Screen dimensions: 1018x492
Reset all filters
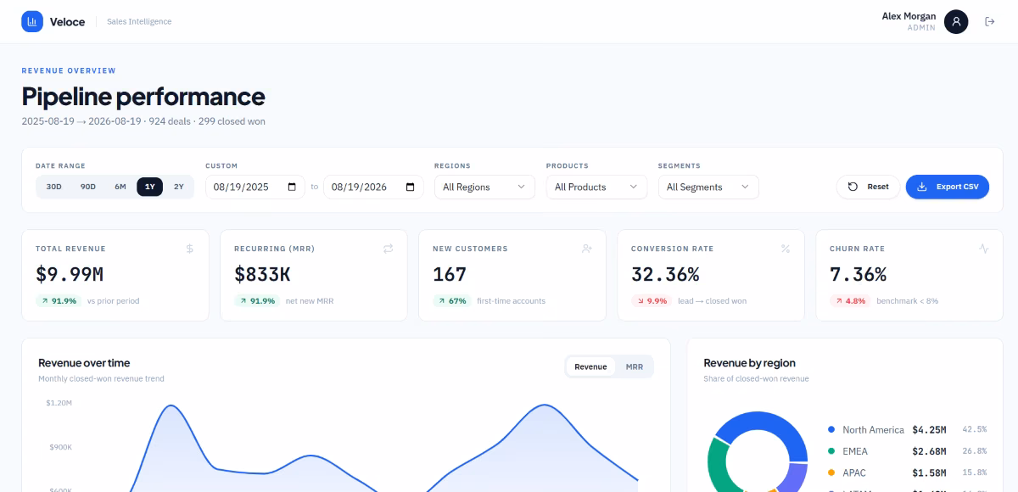[868, 187]
